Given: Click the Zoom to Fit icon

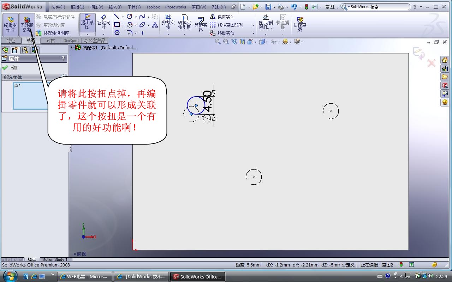Looking at the screenshot, I should 218,42.
